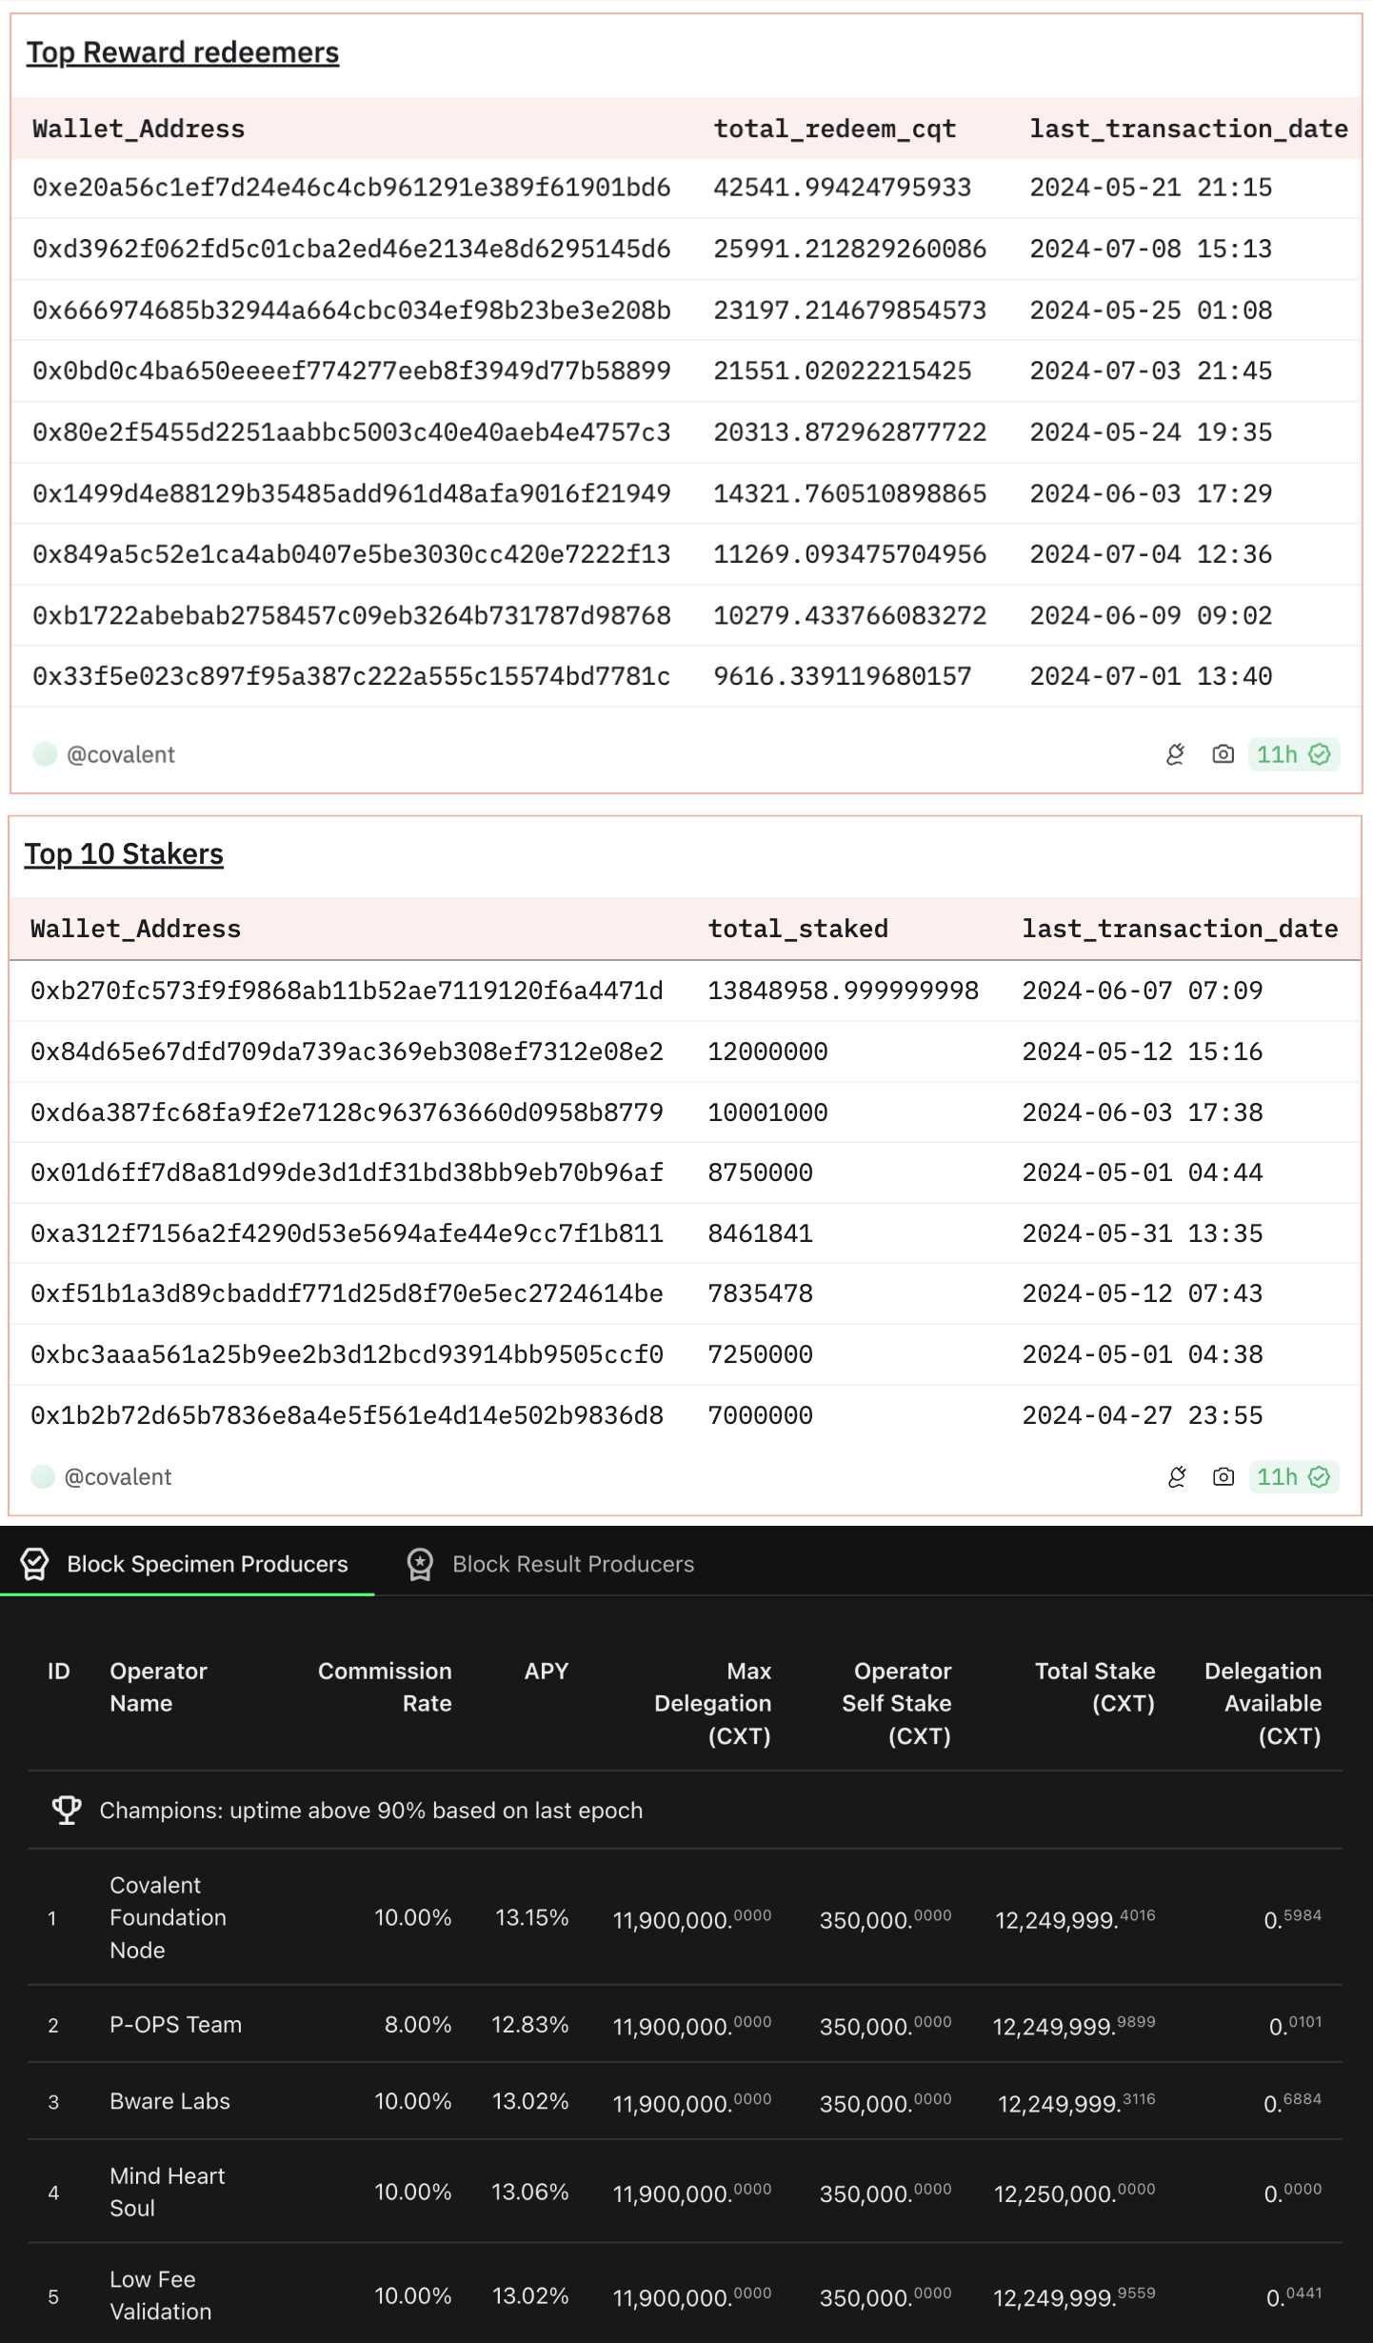Sort by total_redeem_cqt column header

(835, 129)
